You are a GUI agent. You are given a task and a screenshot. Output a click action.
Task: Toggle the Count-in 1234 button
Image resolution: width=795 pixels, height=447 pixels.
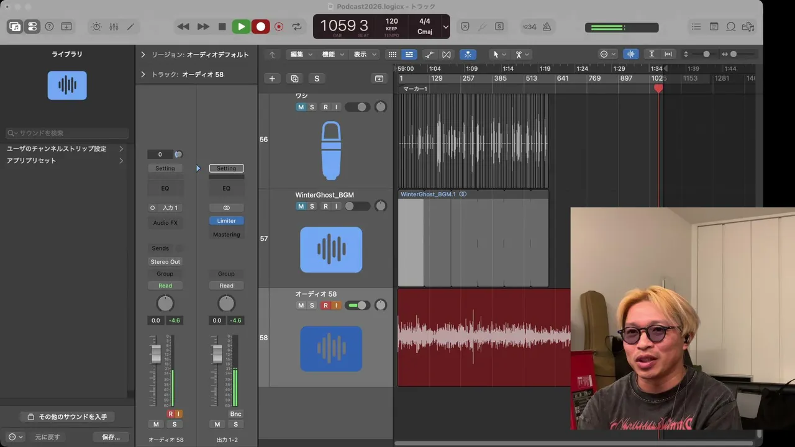point(529,27)
